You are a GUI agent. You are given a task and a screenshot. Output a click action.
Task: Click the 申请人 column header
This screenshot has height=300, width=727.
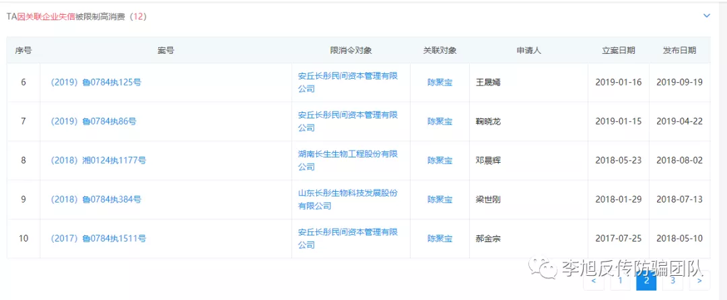(x=529, y=50)
